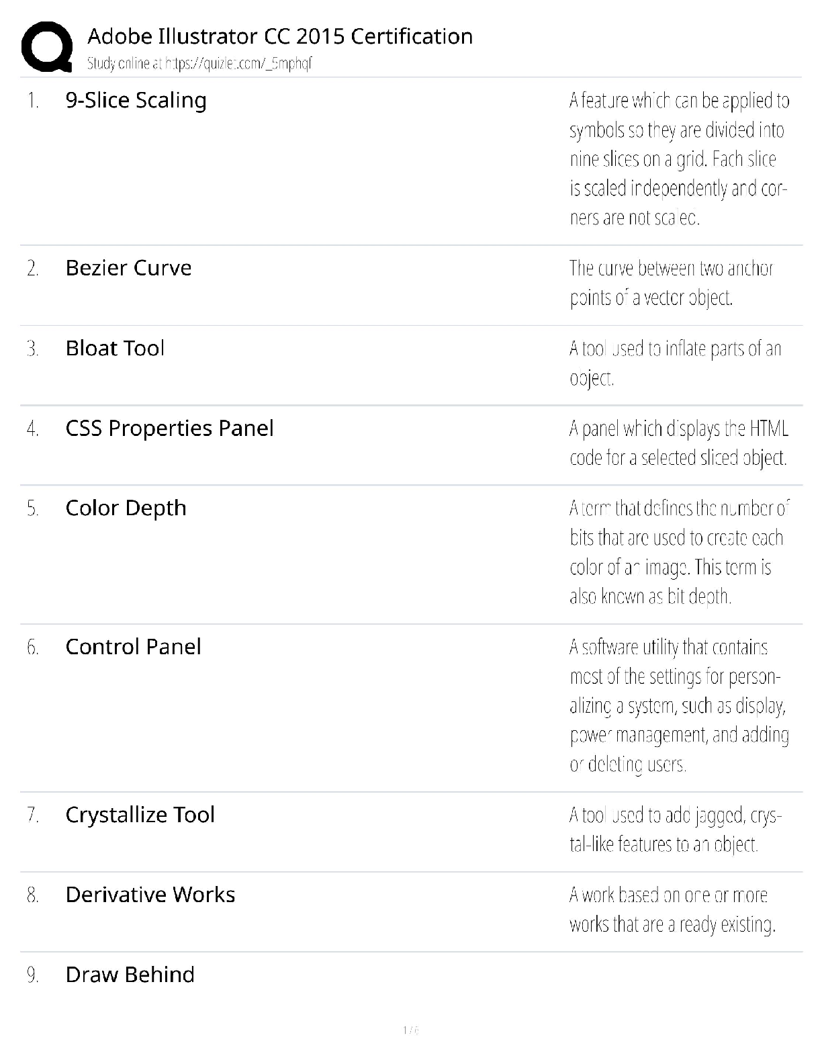The image size is (822, 1064).
Task: Click the Crystallize Tool term
Action: coord(140,814)
